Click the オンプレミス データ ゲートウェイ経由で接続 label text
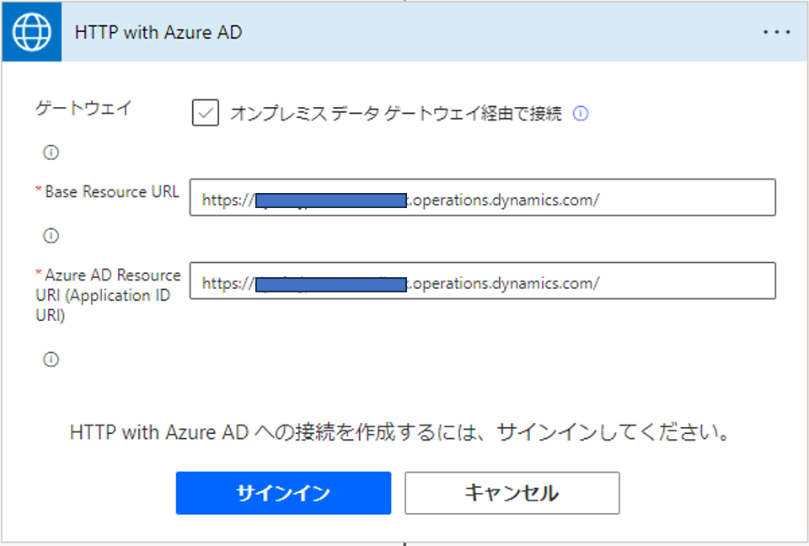Viewport: 809px width, 546px height. (x=396, y=113)
